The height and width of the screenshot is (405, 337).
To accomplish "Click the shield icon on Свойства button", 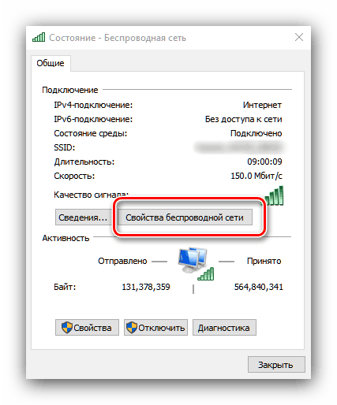I will pos(67,328).
